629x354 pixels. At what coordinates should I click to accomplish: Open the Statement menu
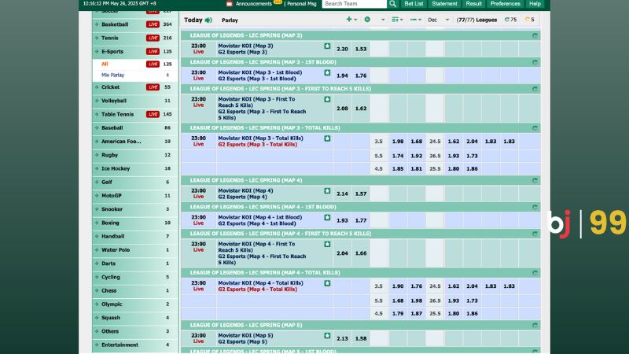tap(444, 4)
